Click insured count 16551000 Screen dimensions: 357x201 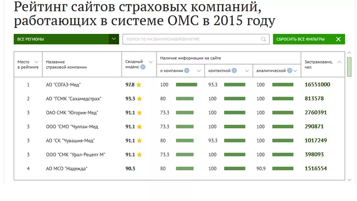[x=317, y=84]
